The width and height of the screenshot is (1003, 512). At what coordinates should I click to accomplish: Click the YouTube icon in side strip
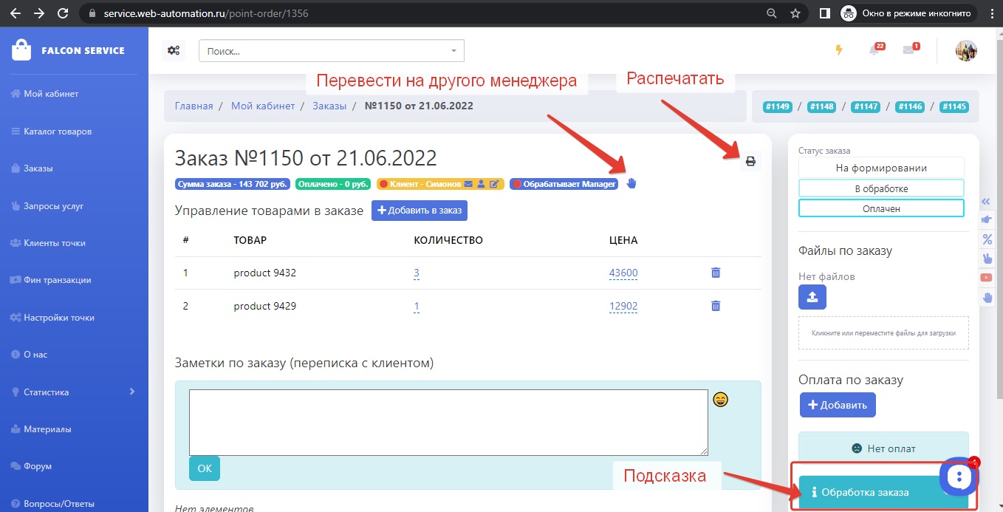tap(987, 278)
